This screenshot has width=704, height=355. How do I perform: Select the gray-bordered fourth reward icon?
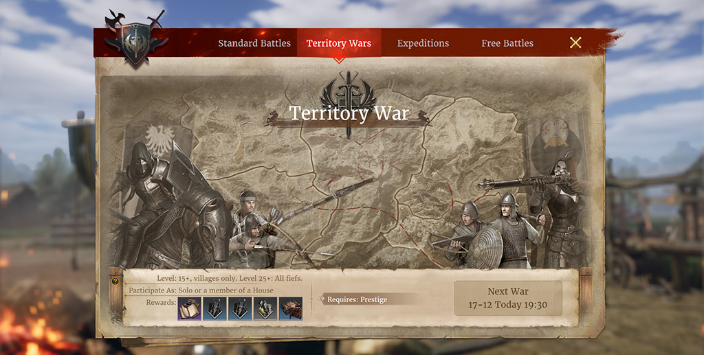coord(265,309)
